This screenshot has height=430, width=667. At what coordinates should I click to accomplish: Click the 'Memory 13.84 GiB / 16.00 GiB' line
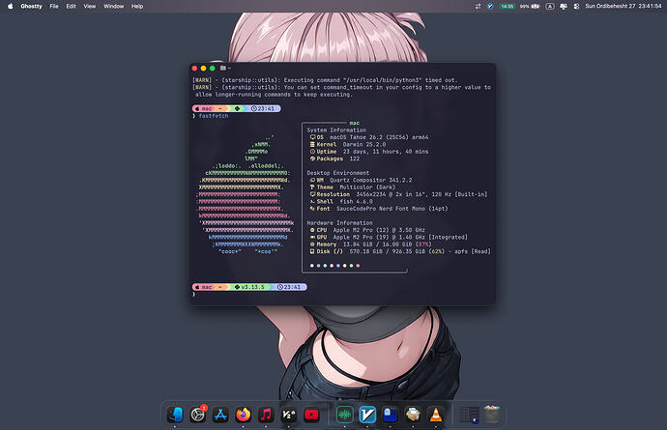[370, 244]
